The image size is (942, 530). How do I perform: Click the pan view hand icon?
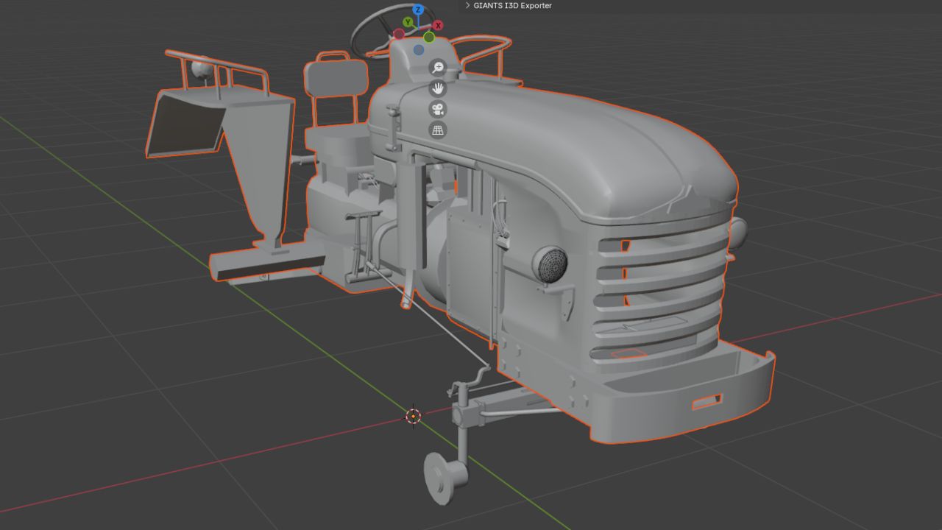pos(438,88)
